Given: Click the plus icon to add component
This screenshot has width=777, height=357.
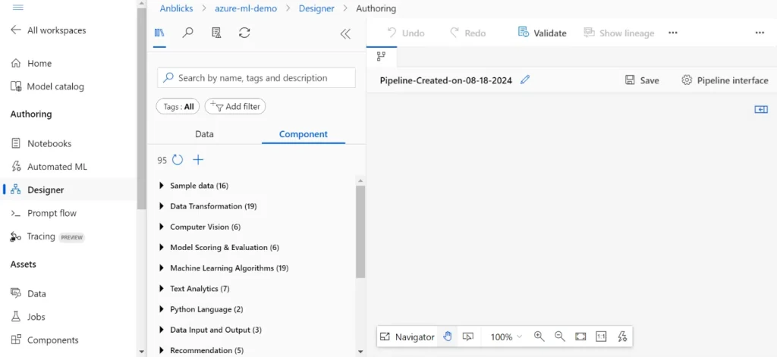Looking at the screenshot, I should point(198,160).
